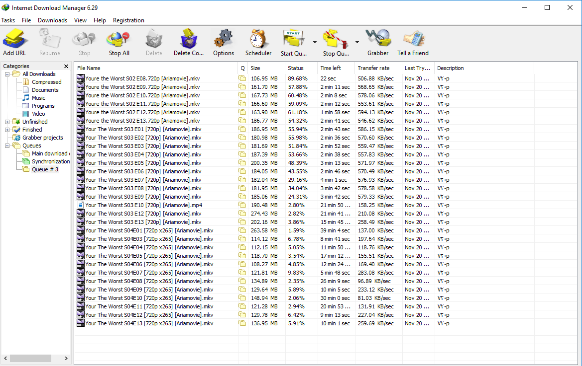Select Your The Worst S04E10 file
Viewport: 582px width, 366px height.
pos(149,298)
